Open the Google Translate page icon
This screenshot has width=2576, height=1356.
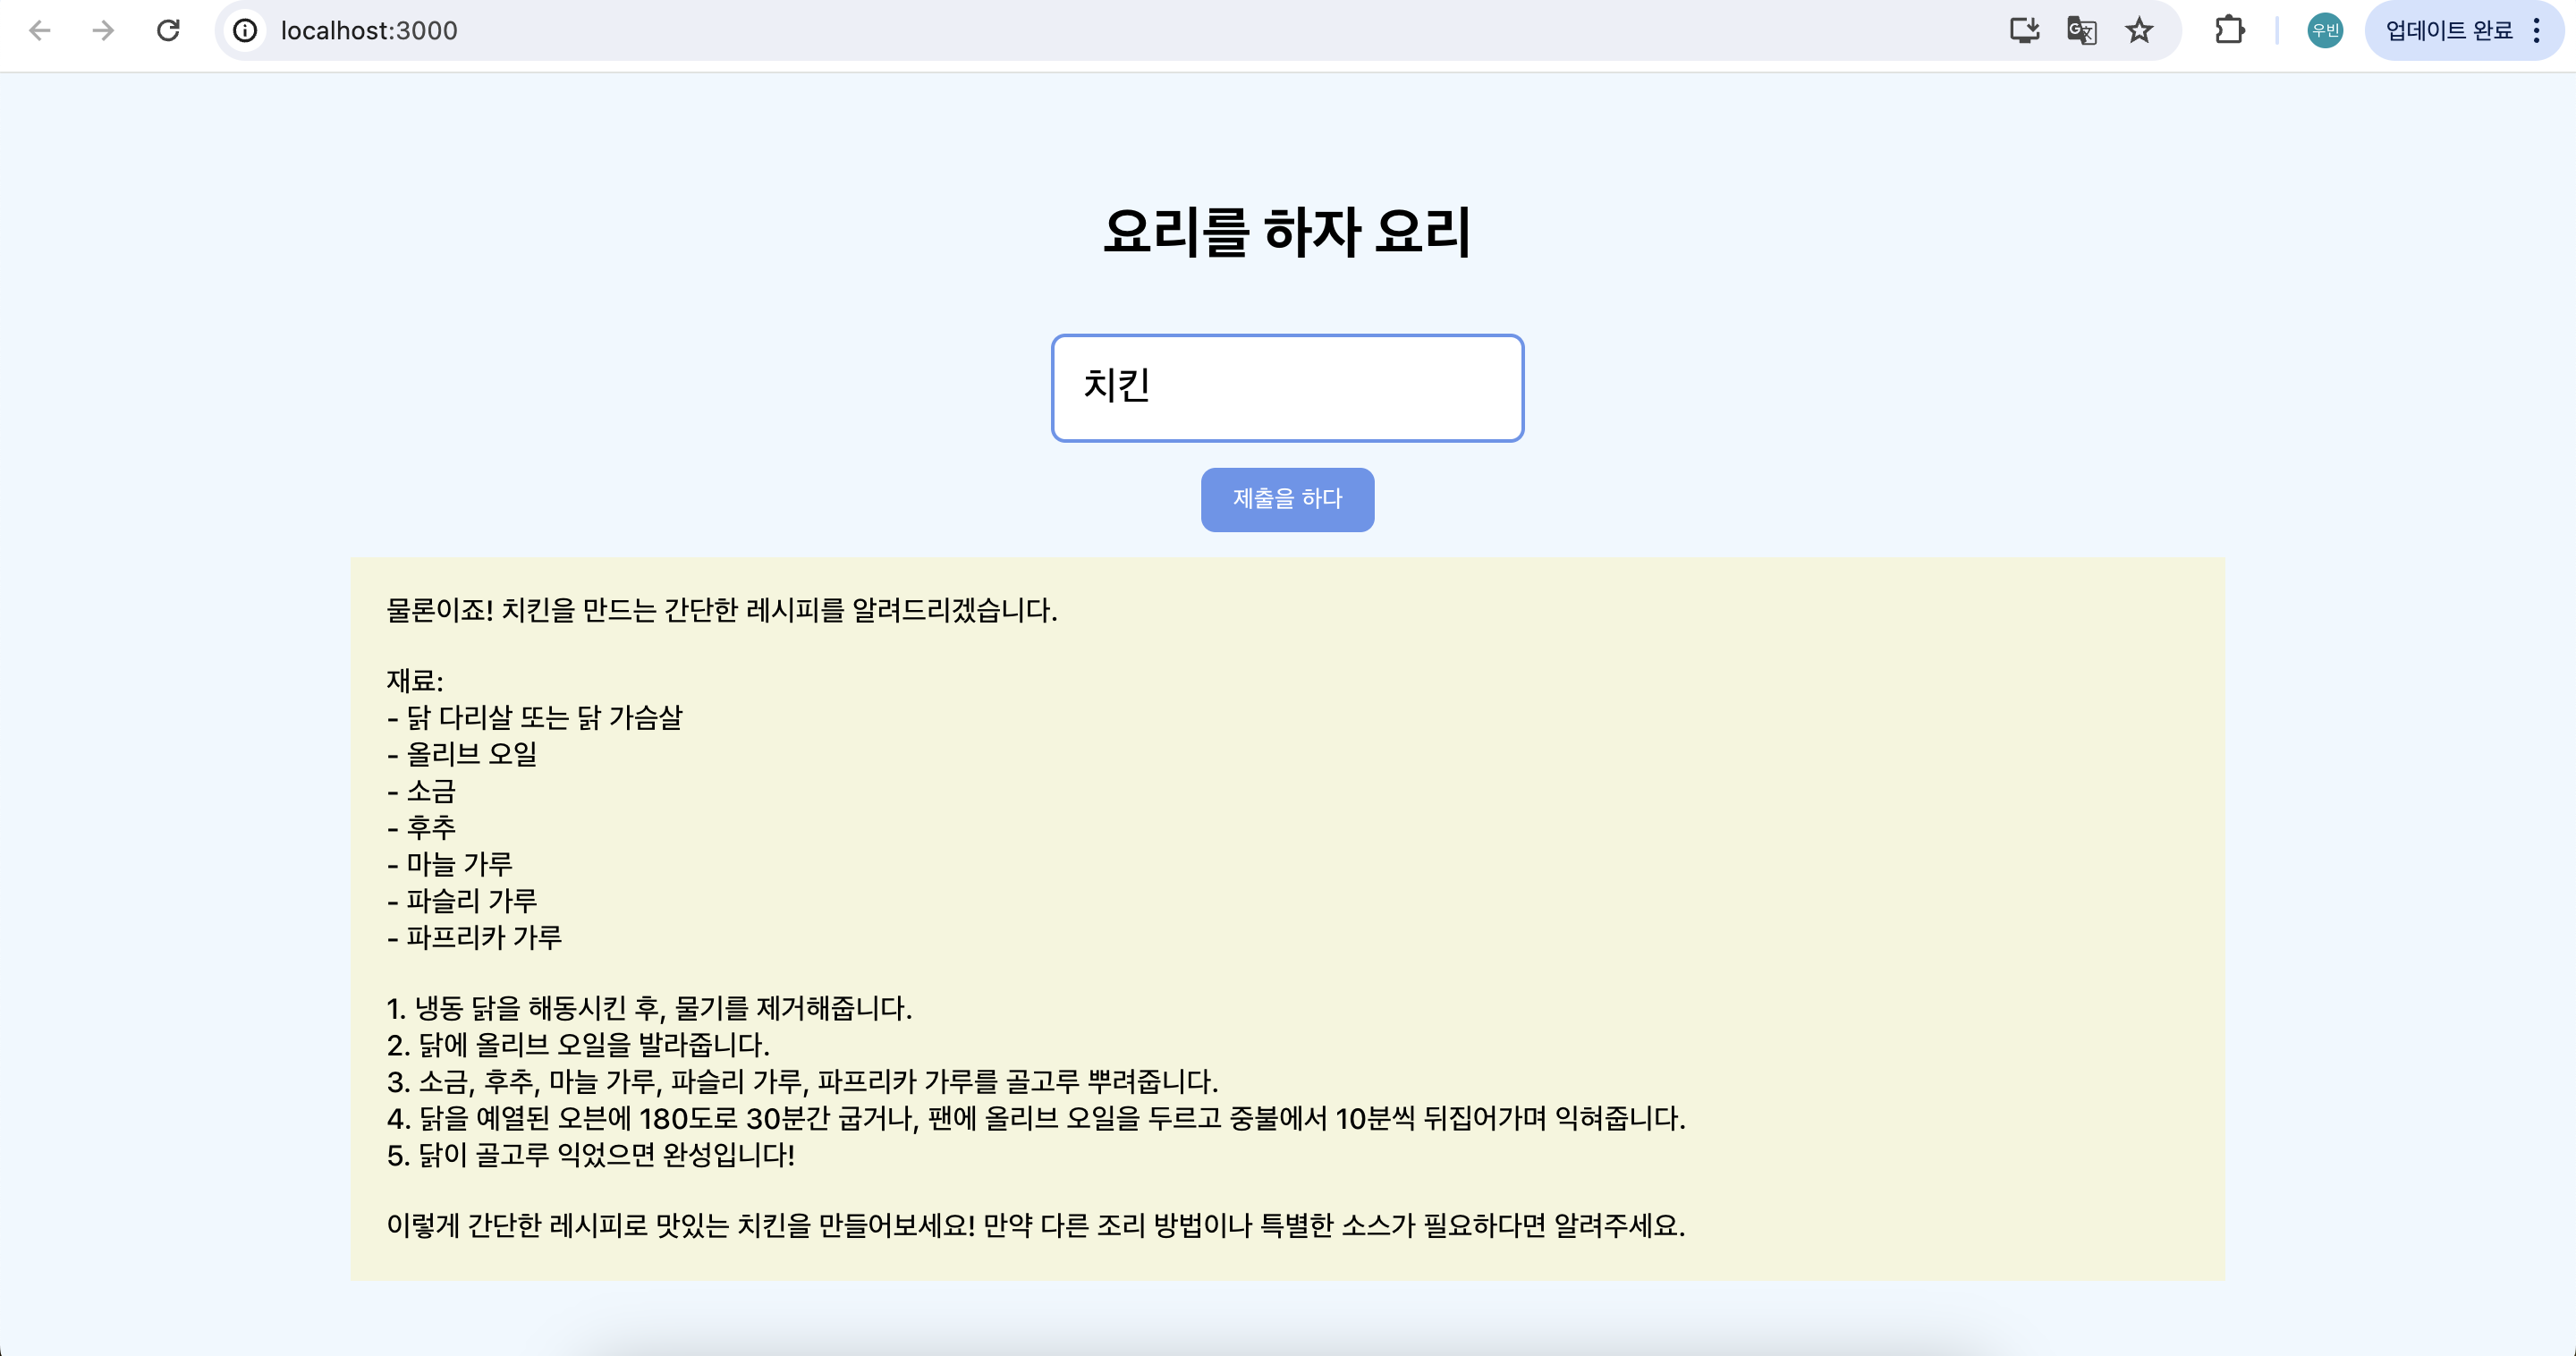point(2082,30)
